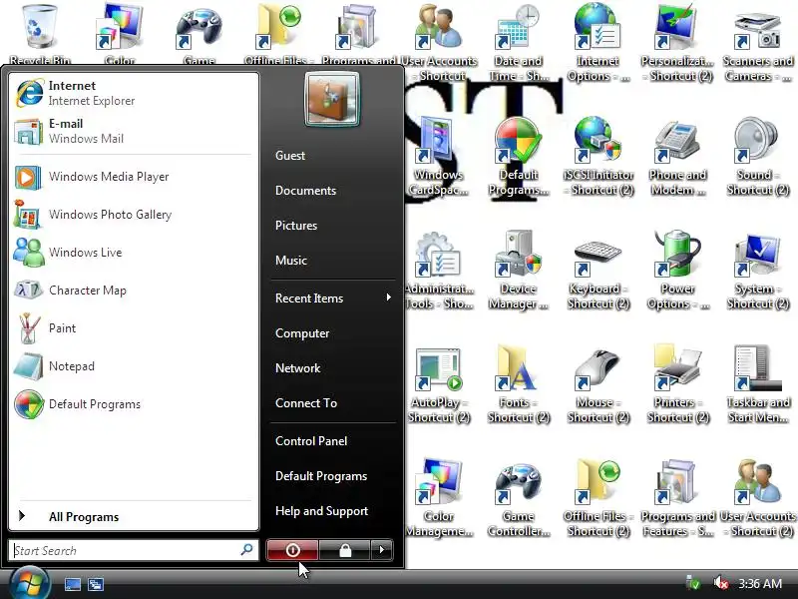This screenshot has height=599, width=798.
Task: Click the taskbar clock 3:36 AM
Action: click(x=760, y=583)
